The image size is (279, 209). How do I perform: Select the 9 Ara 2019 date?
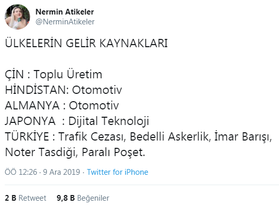pos(61,172)
